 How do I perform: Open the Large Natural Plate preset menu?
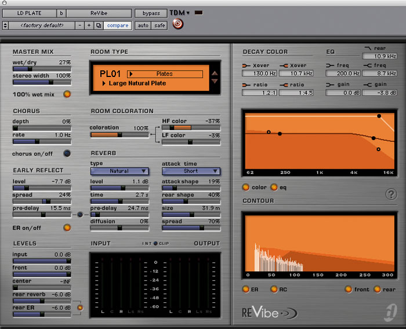coord(135,83)
